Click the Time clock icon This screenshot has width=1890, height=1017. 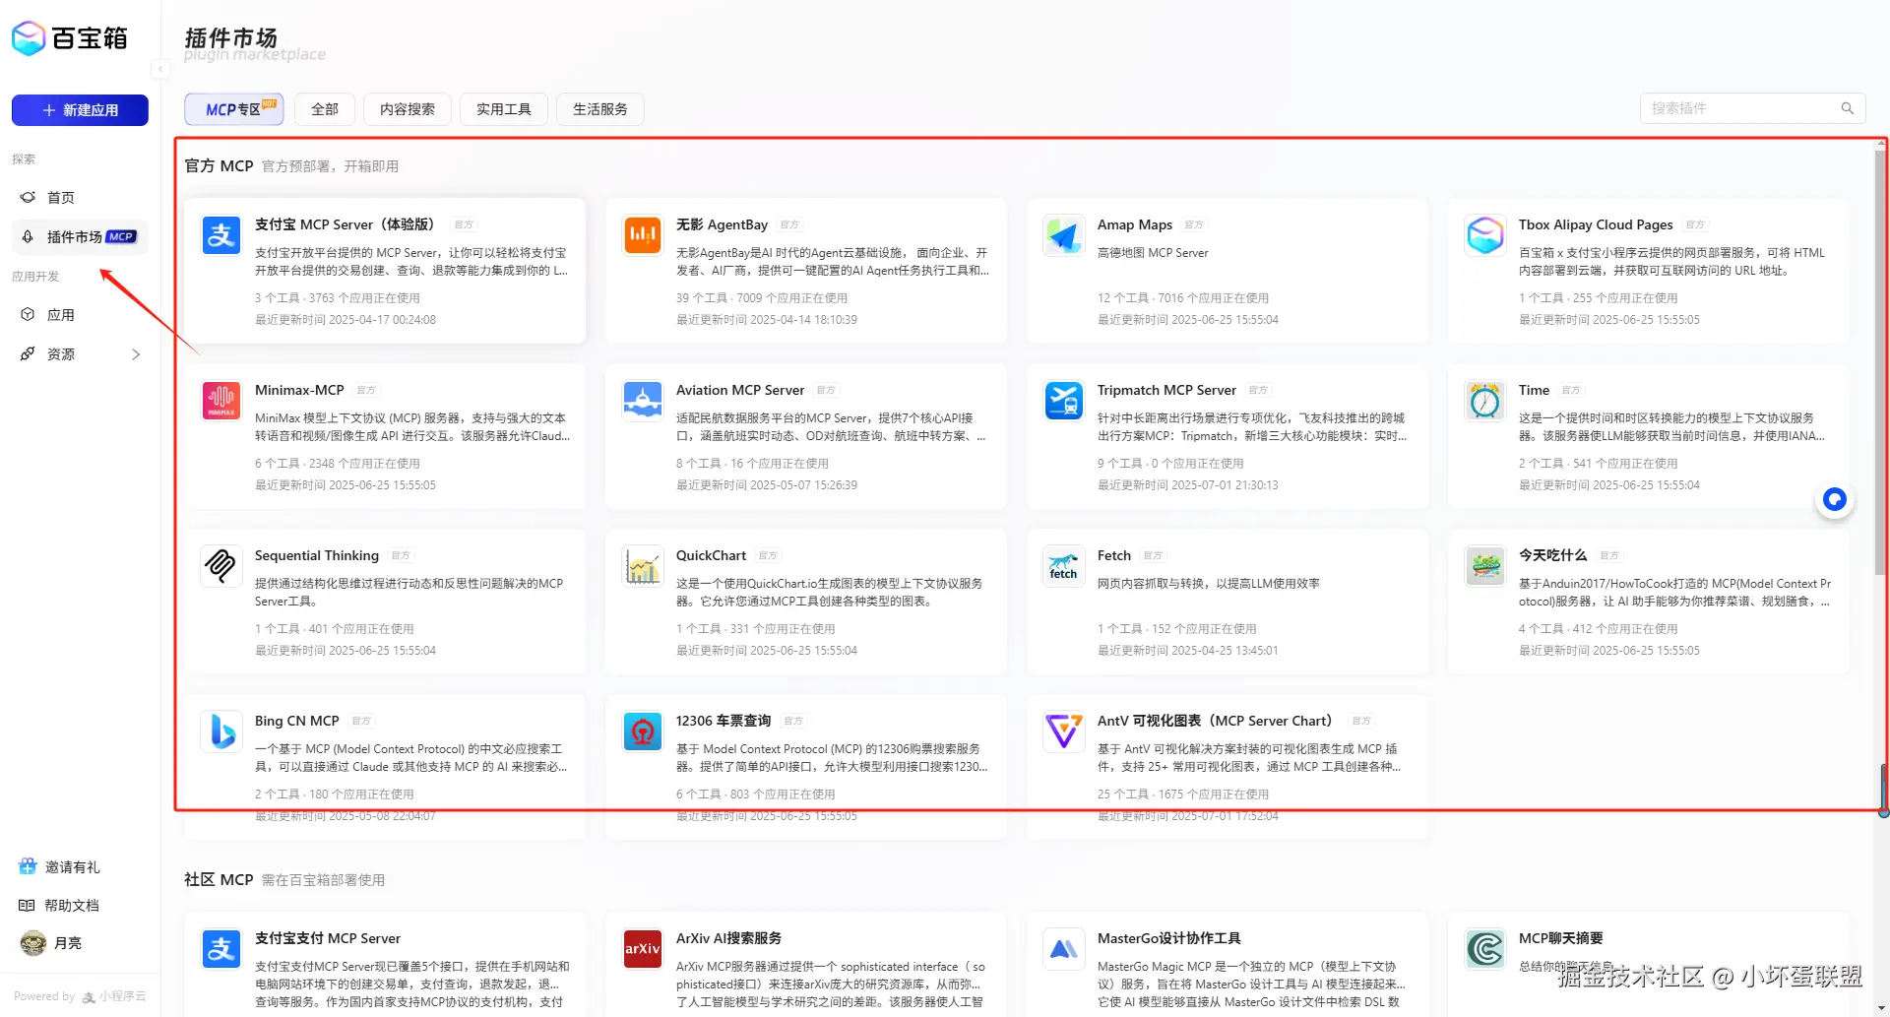(x=1485, y=402)
